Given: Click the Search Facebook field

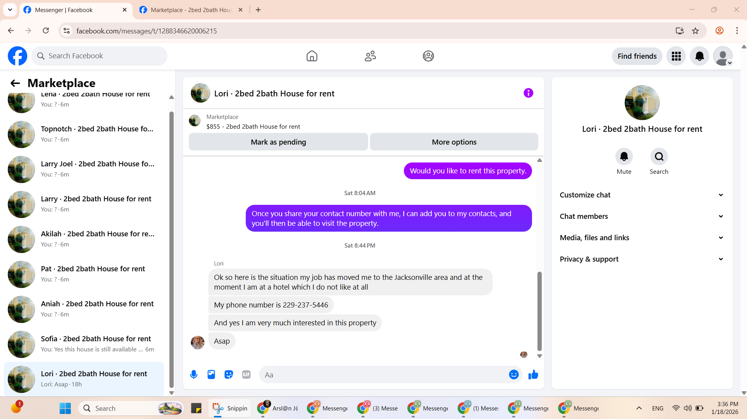Looking at the screenshot, I should point(99,56).
